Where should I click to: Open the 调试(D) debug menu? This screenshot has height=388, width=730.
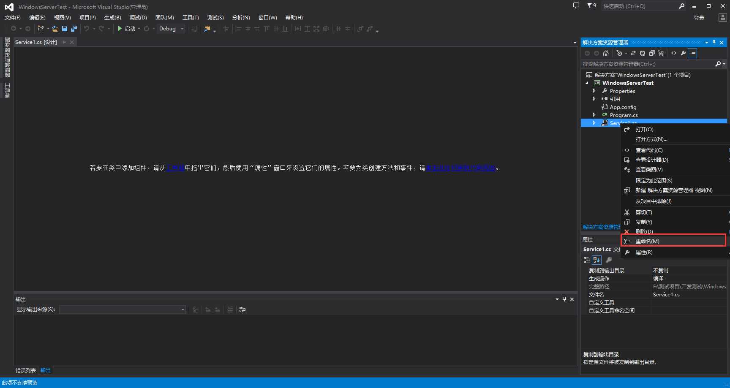[138, 18]
